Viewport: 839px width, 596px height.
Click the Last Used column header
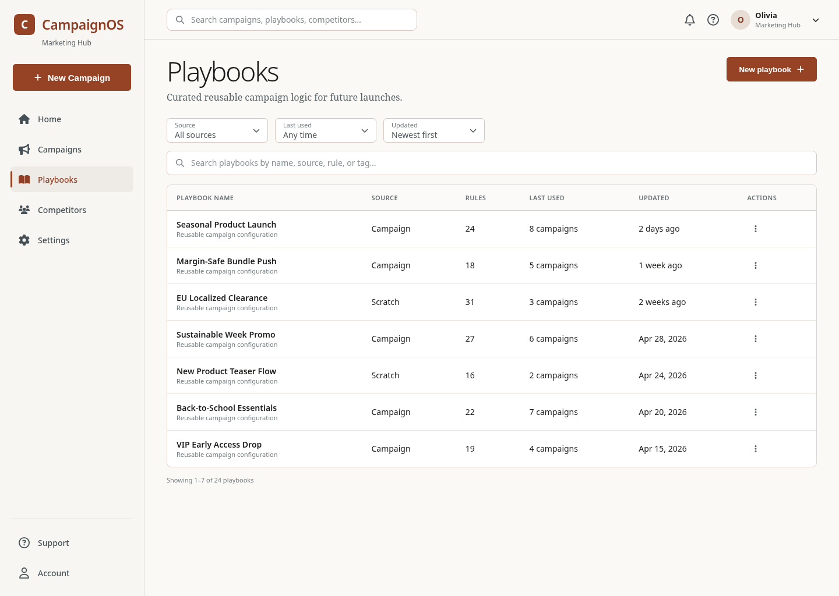547,198
